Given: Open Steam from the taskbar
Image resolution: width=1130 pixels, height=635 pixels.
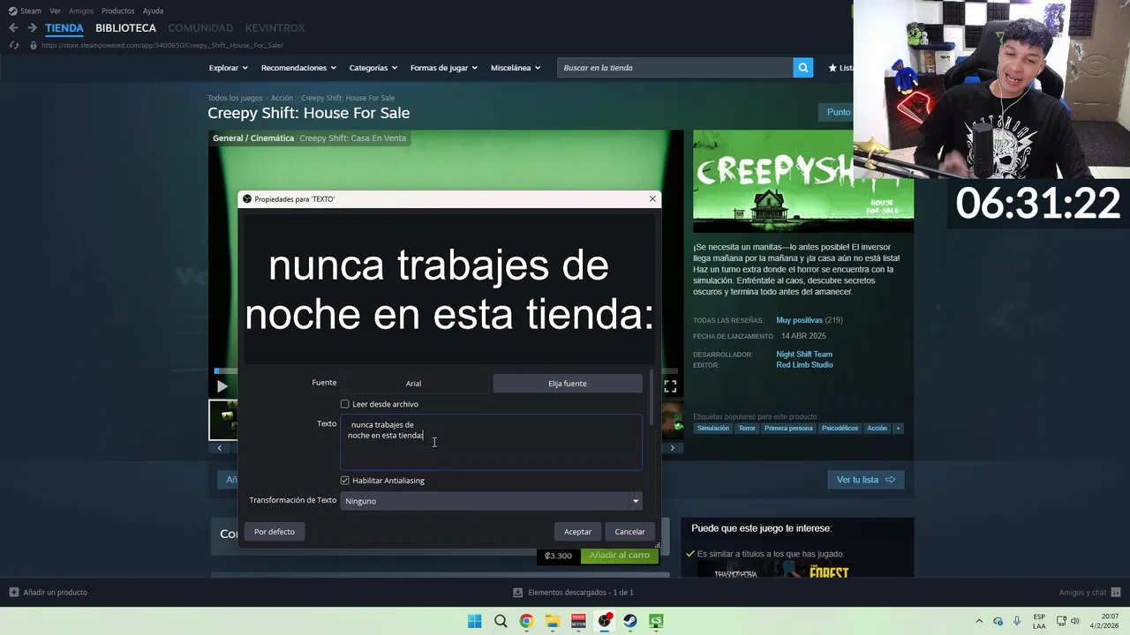Looking at the screenshot, I should (629, 621).
